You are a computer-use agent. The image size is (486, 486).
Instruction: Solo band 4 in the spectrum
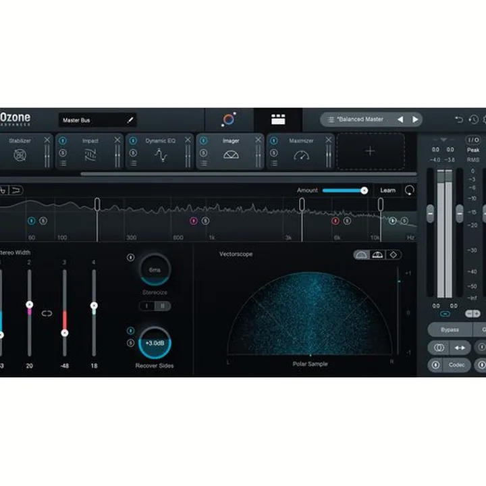coord(404,221)
